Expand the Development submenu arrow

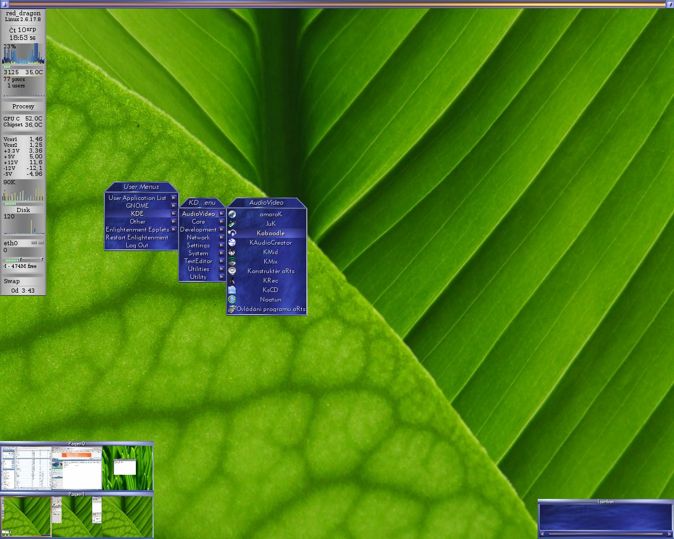coord(222,229)
